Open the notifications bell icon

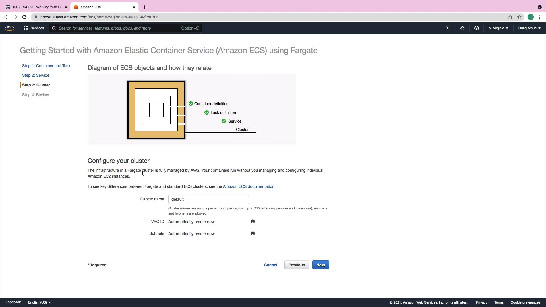(x=462, y=28)
